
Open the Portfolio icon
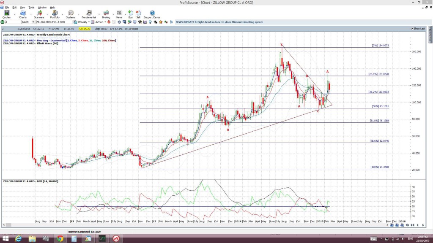tap(55, 13)
